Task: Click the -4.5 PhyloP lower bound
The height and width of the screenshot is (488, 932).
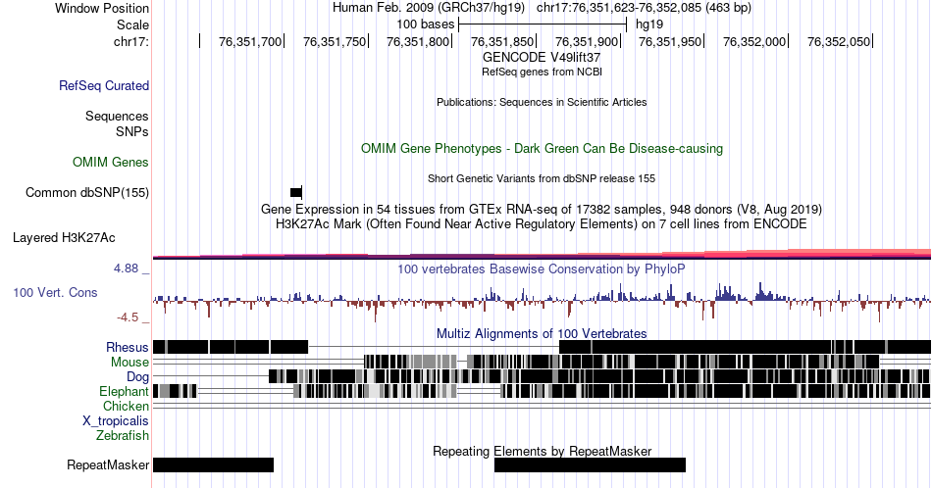Action: [128, 317]
